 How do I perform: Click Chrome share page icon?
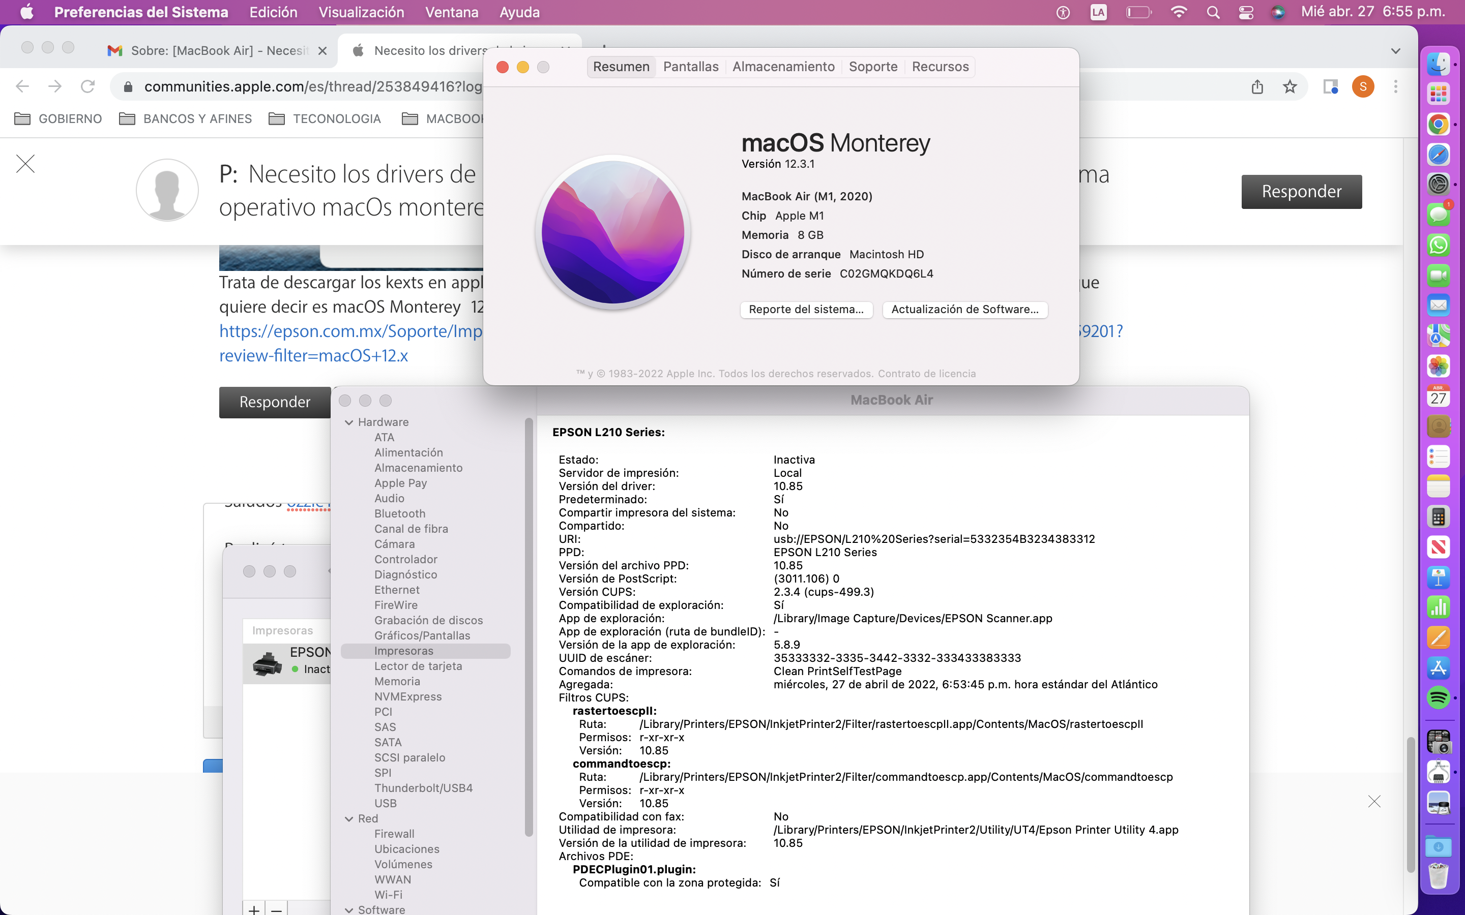point(1257,86)
